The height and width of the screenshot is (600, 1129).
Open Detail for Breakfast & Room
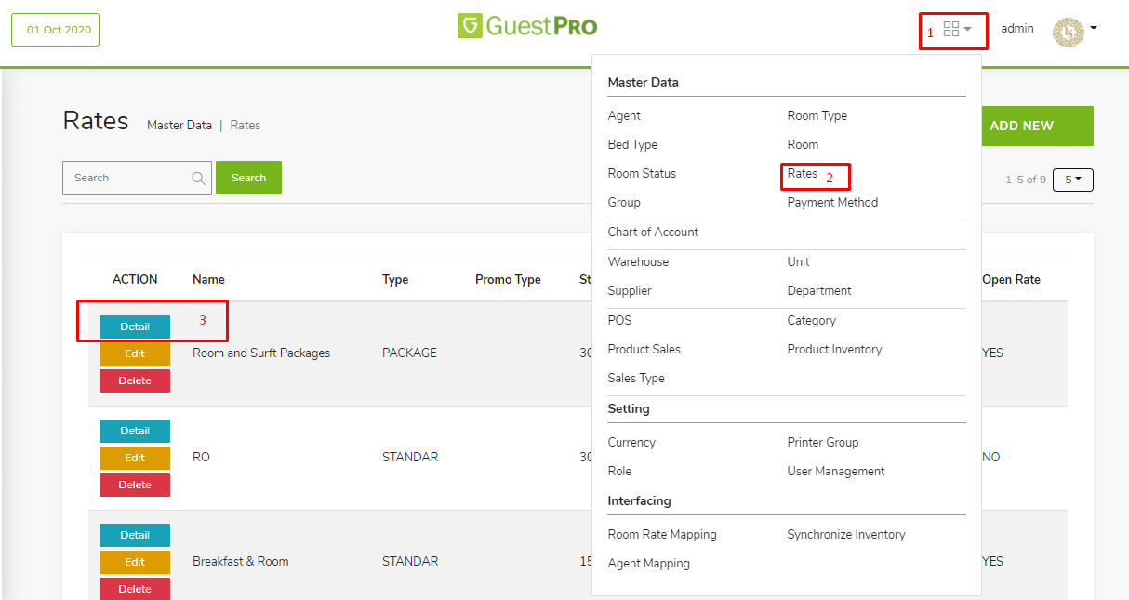click(135, 535)
